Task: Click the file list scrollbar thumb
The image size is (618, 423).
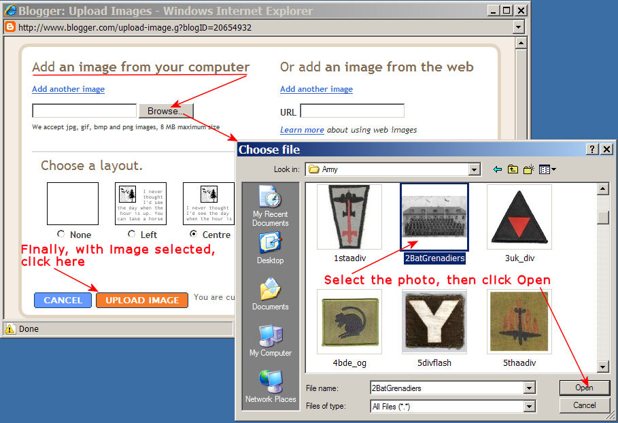Action: [x=602, y=218]
